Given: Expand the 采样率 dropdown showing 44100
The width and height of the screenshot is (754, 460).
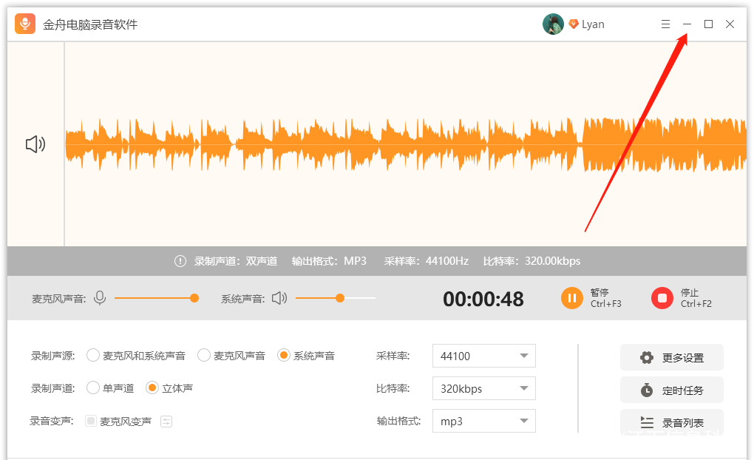Looking at the screenshot, I should [x=483, y=356].
